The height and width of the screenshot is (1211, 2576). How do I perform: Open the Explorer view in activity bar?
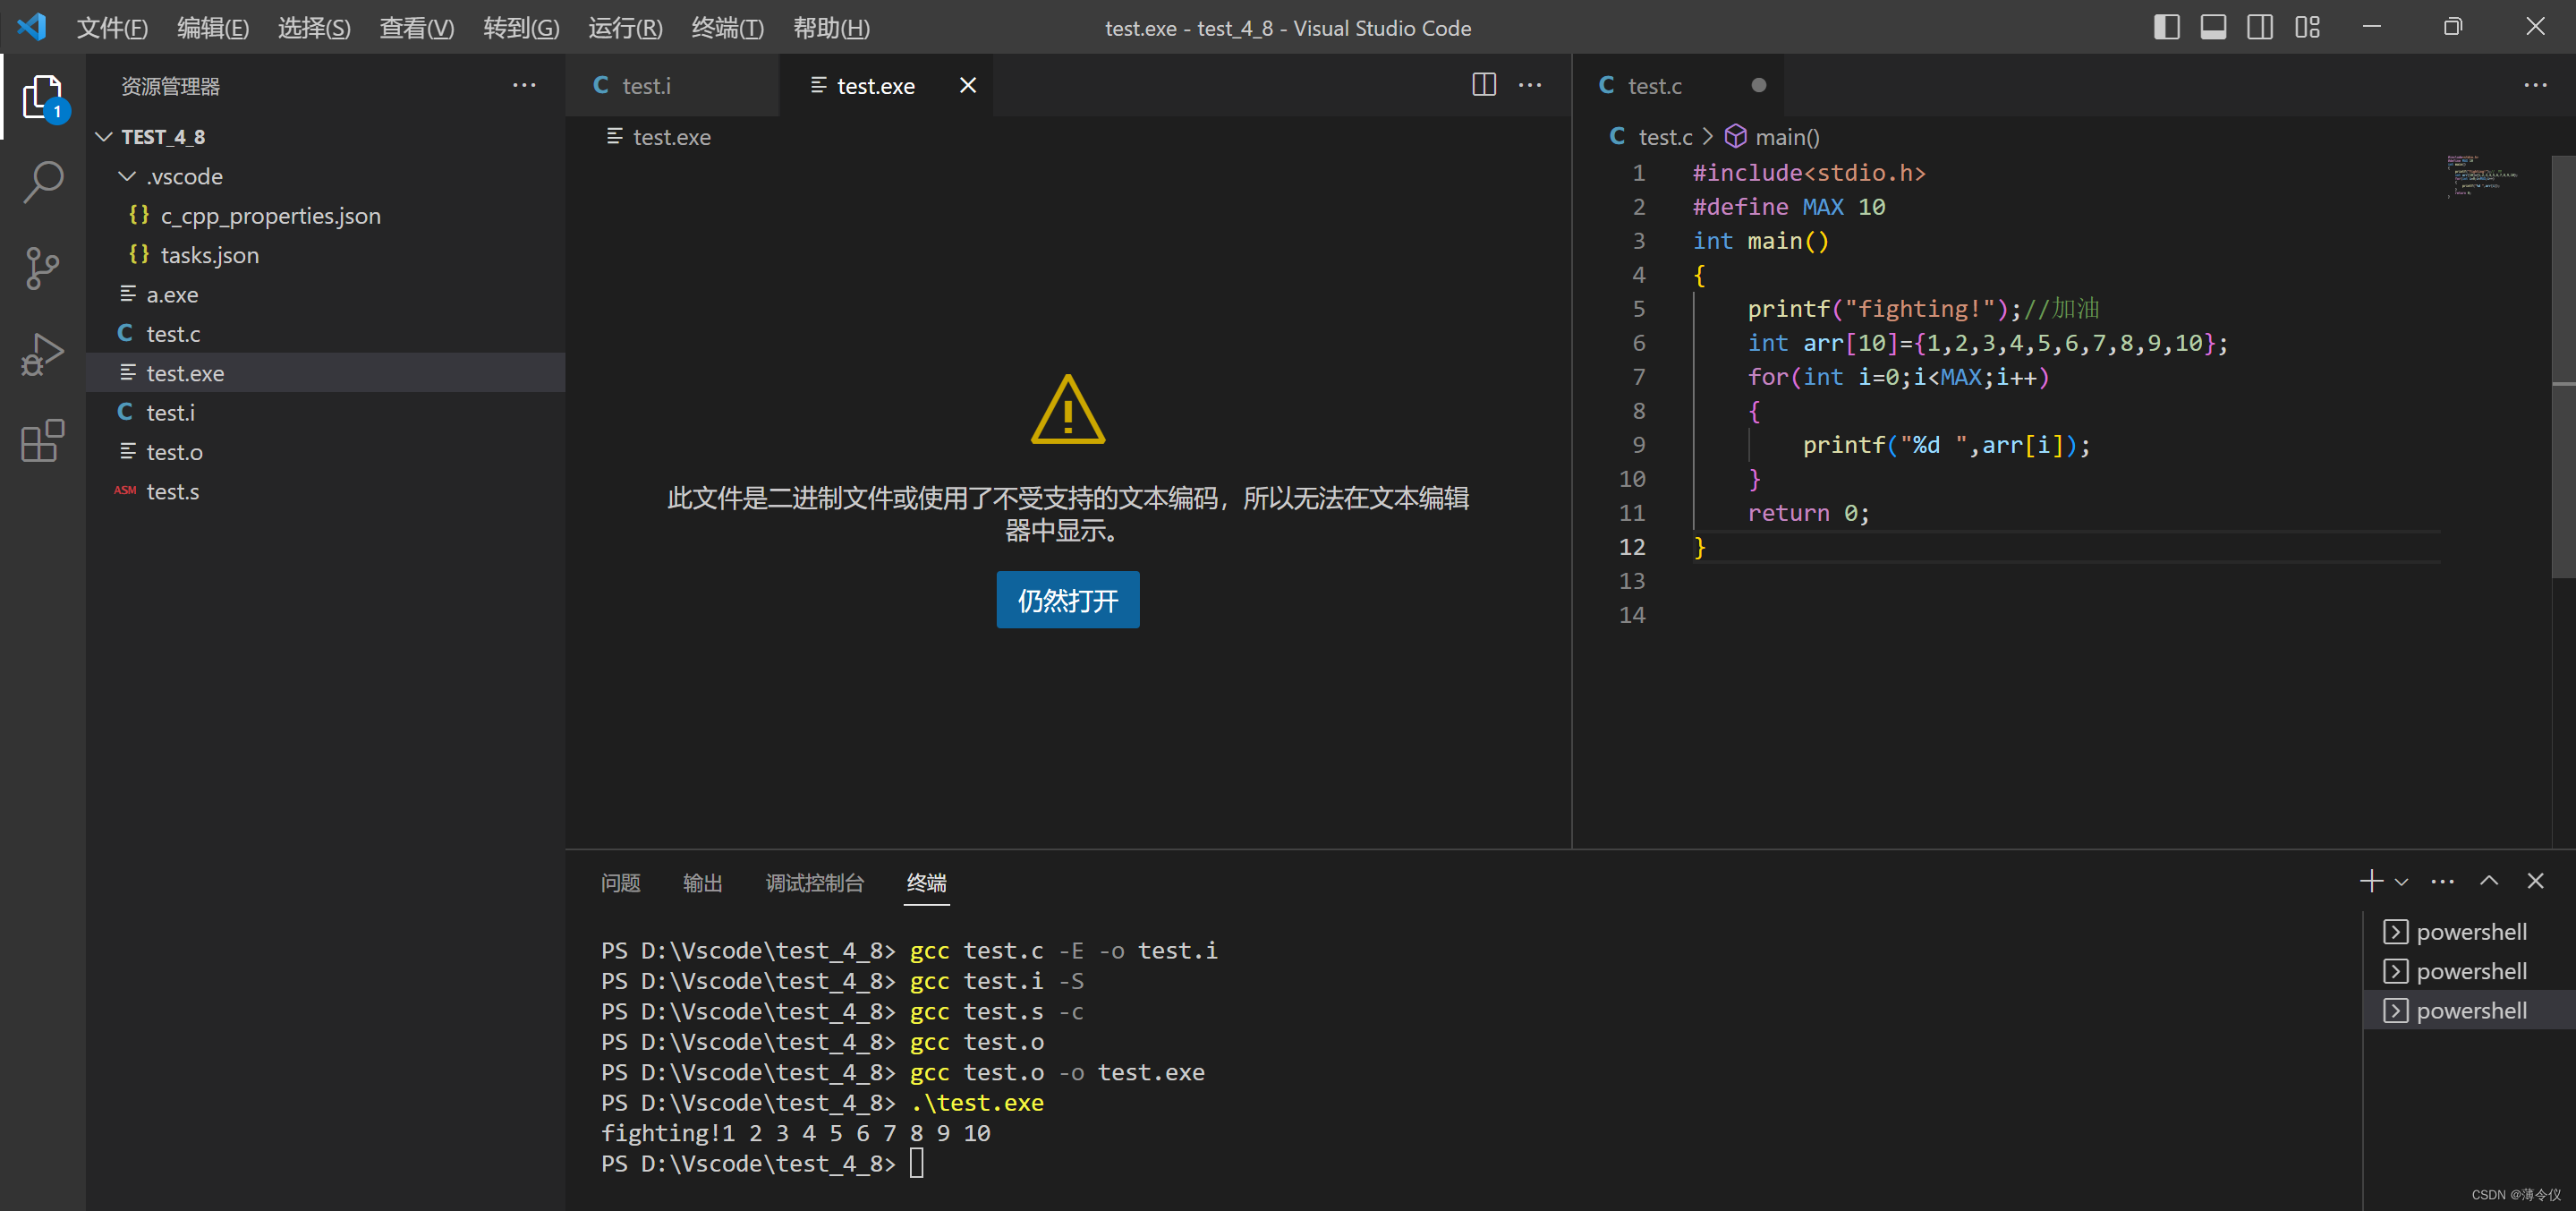tap(43, 98)
